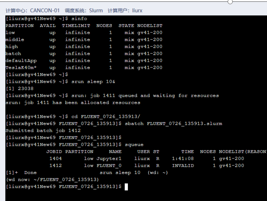267x201 pixels.
Task: Click the '(wd now: ~/FLUENT_0726_135913)' line
Action: click(52, 179)
